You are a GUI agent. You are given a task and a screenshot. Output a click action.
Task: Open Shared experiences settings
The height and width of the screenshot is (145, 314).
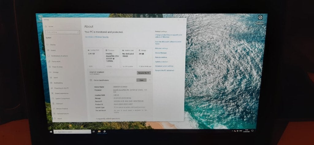(60, 93)
